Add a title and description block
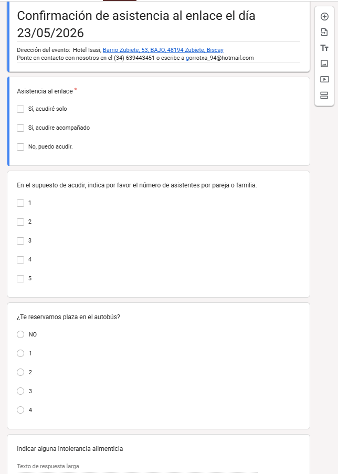Screen dimensions: 338x474 point(324,48)
